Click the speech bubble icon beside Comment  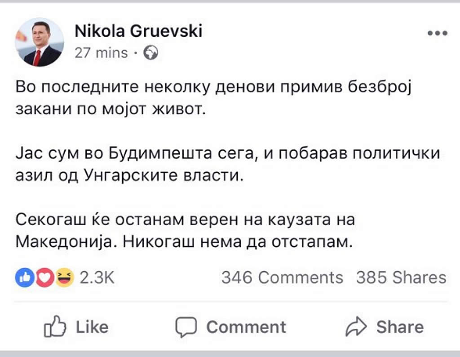click(x=185, y=327)
